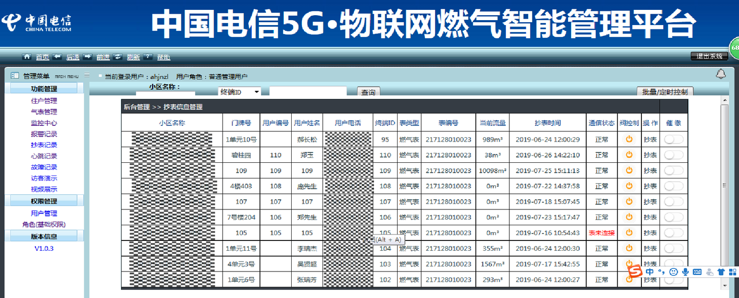Click the back arrow icon beside 后退

pos(57,57)
